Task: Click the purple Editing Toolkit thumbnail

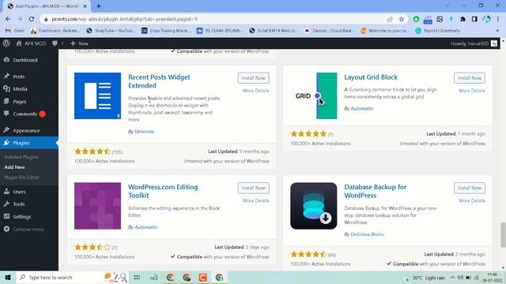Action: tap(97, 206)
